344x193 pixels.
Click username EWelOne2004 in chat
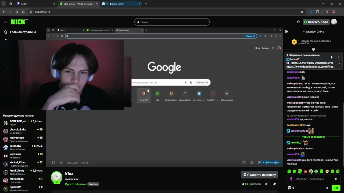299,131
